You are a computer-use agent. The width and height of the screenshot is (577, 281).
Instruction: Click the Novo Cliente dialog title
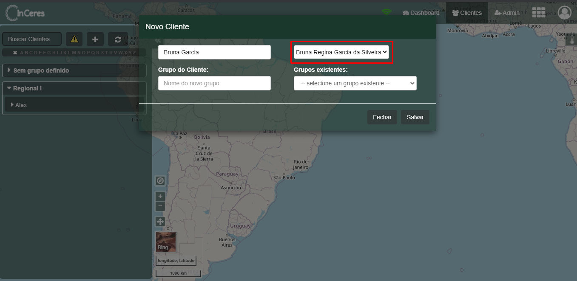tap(167, 27)
